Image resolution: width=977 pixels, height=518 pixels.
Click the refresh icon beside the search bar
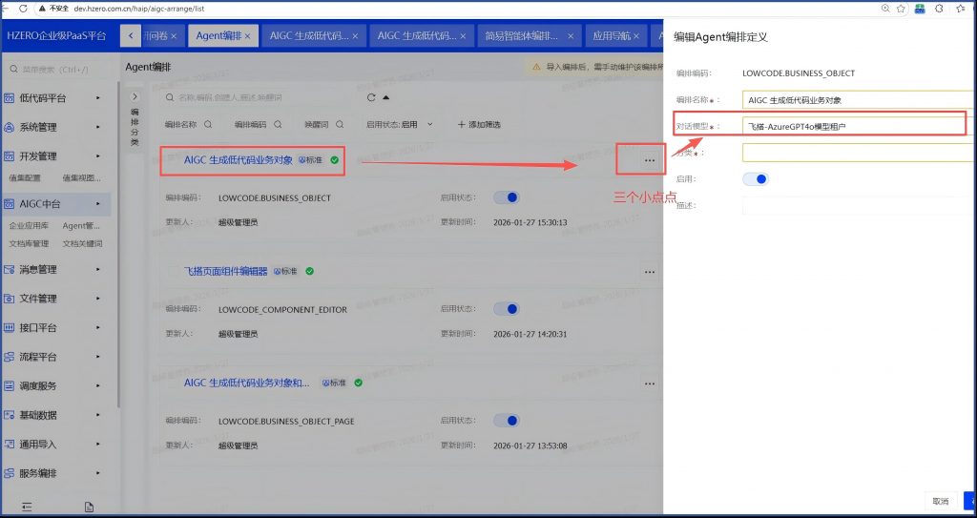click(x=371, y=97)
